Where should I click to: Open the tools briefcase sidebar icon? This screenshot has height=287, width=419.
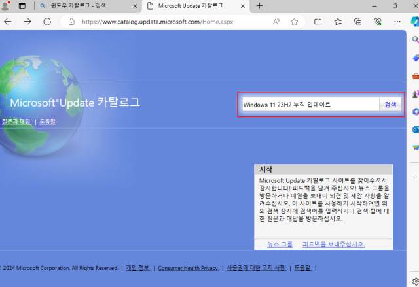tap(416, 76)
